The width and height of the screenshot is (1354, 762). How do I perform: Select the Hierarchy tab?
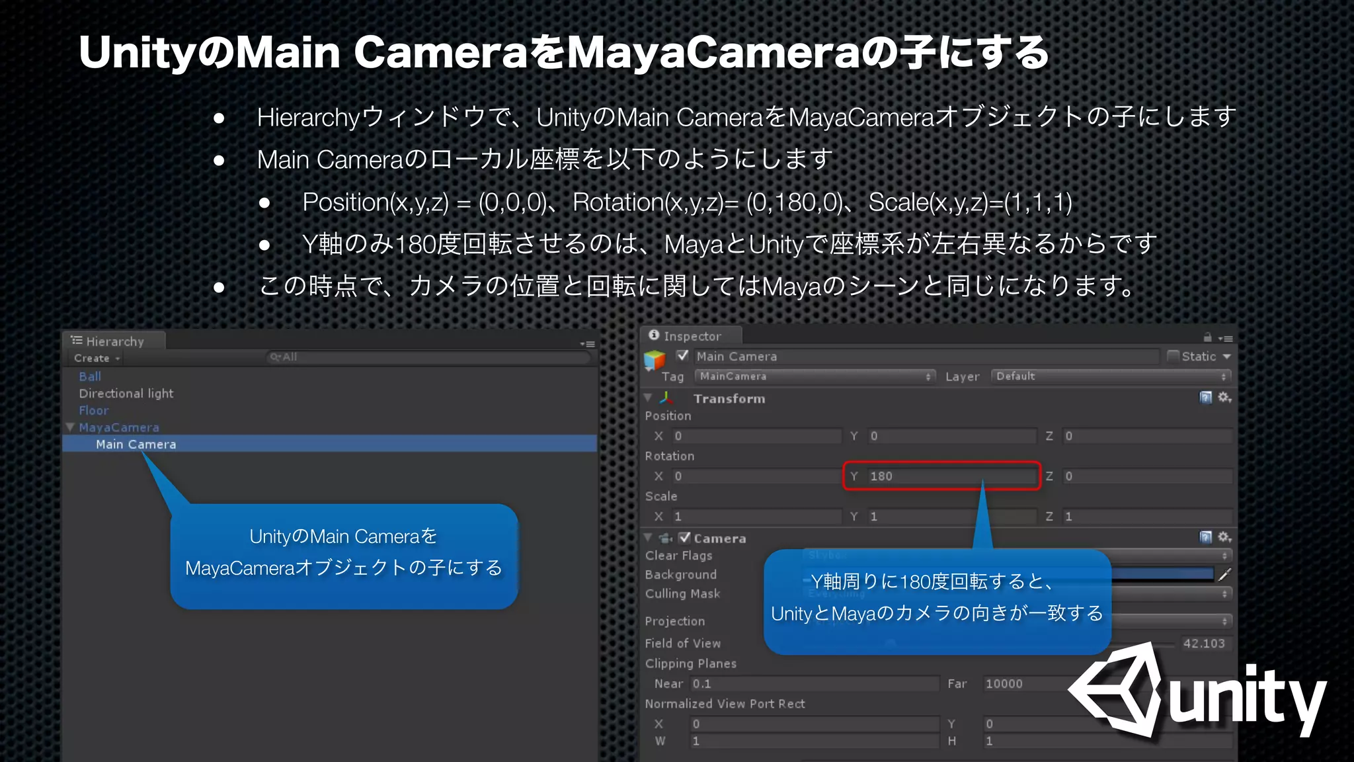(114, 341)
